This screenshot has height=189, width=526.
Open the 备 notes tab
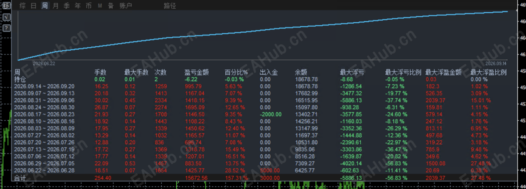click(x=110, y=6)
